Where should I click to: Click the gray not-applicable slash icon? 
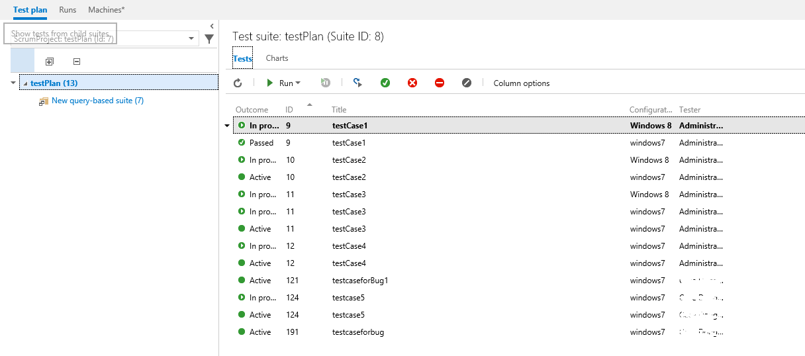click(467, 83)
